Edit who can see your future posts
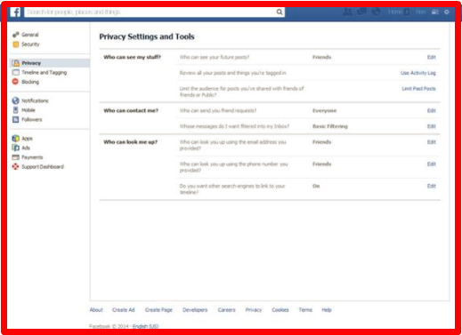 coord(431,57)
